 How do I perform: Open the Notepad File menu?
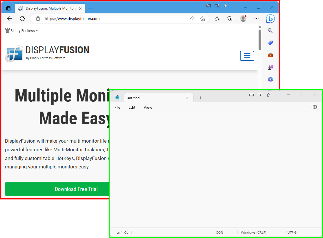tap(117, 107)
